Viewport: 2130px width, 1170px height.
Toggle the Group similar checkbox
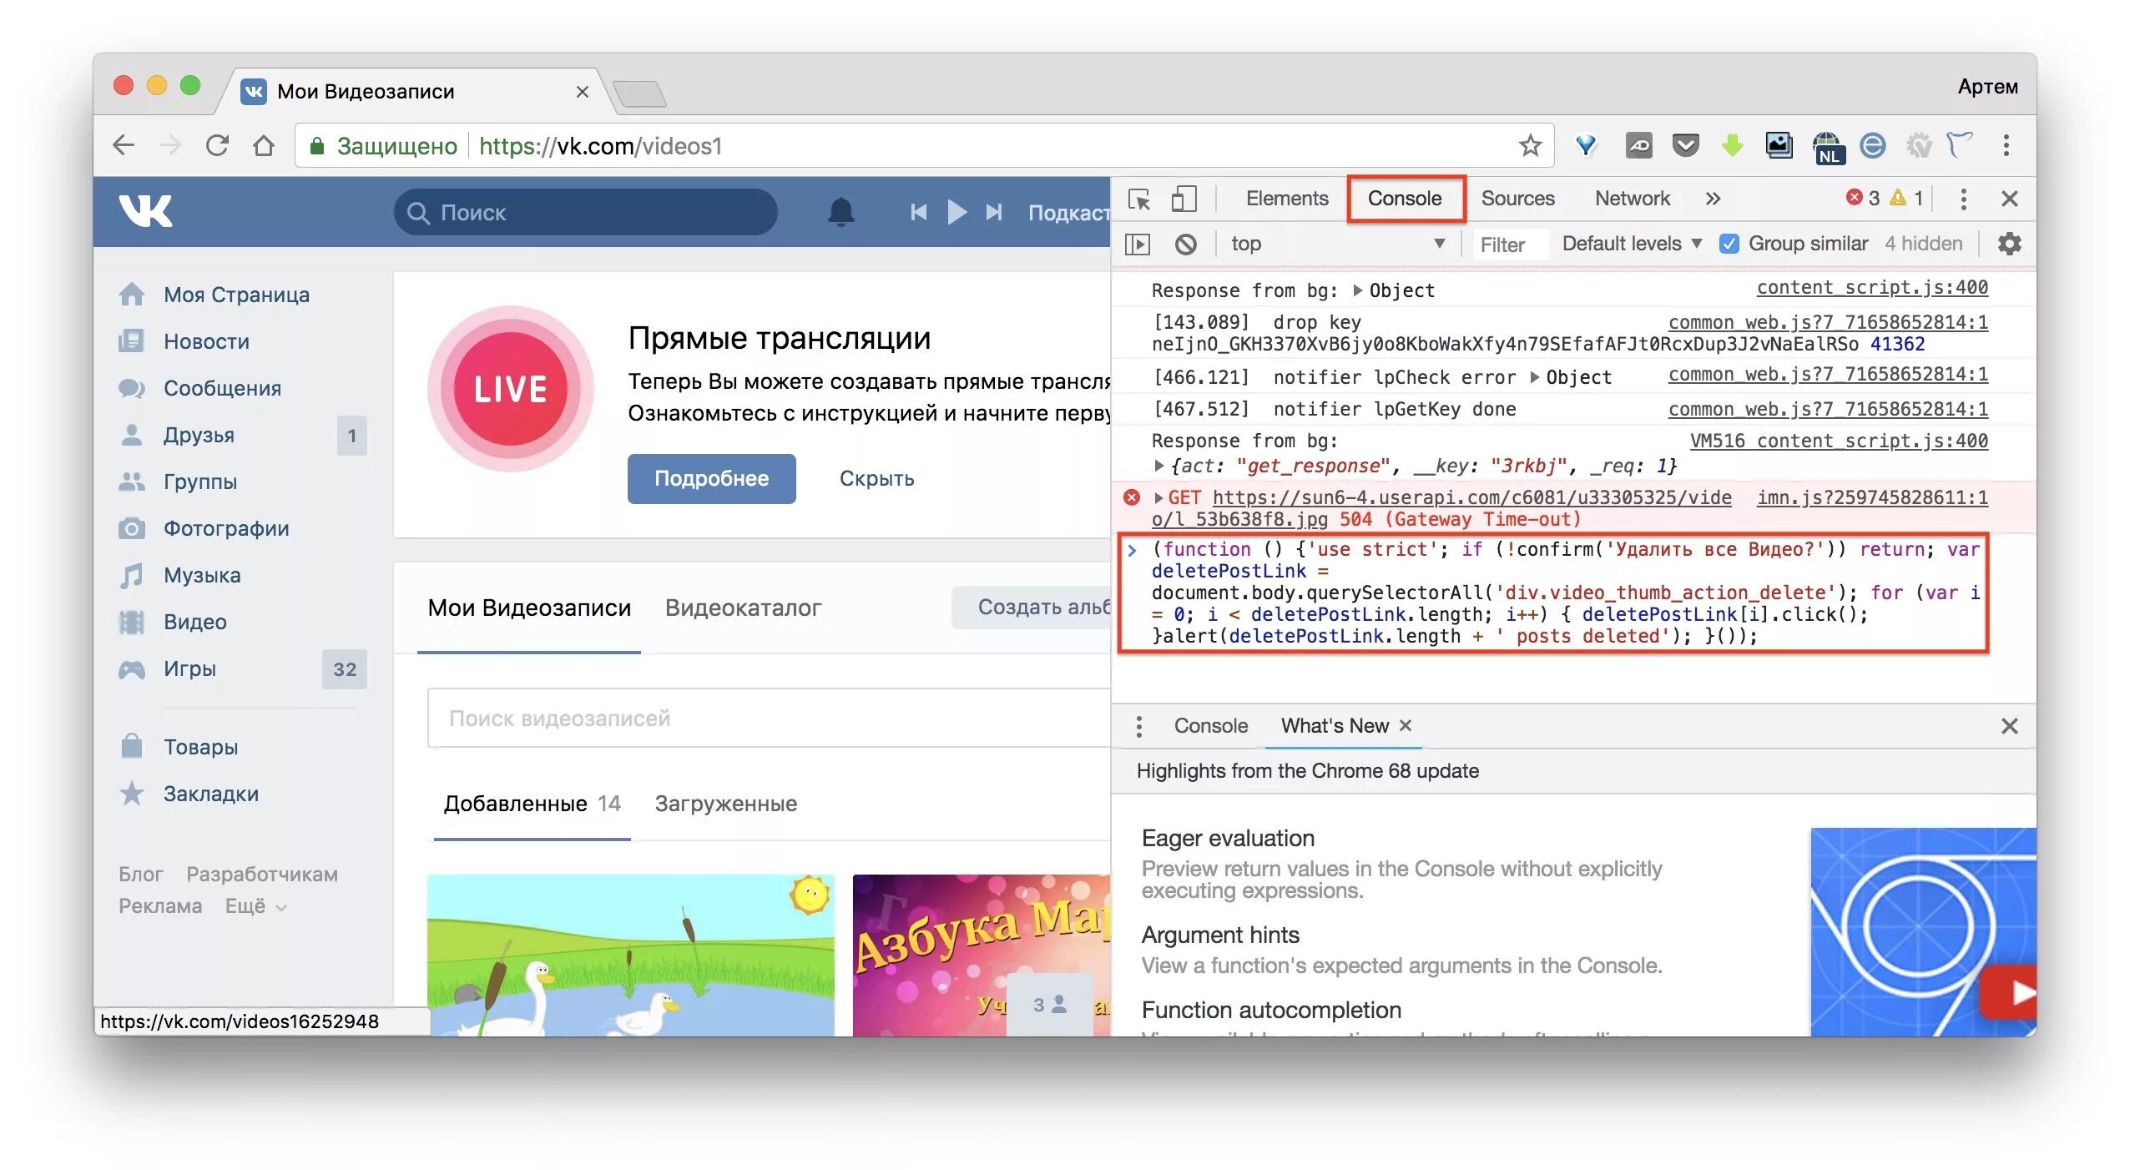click(x=1729, y=244)
